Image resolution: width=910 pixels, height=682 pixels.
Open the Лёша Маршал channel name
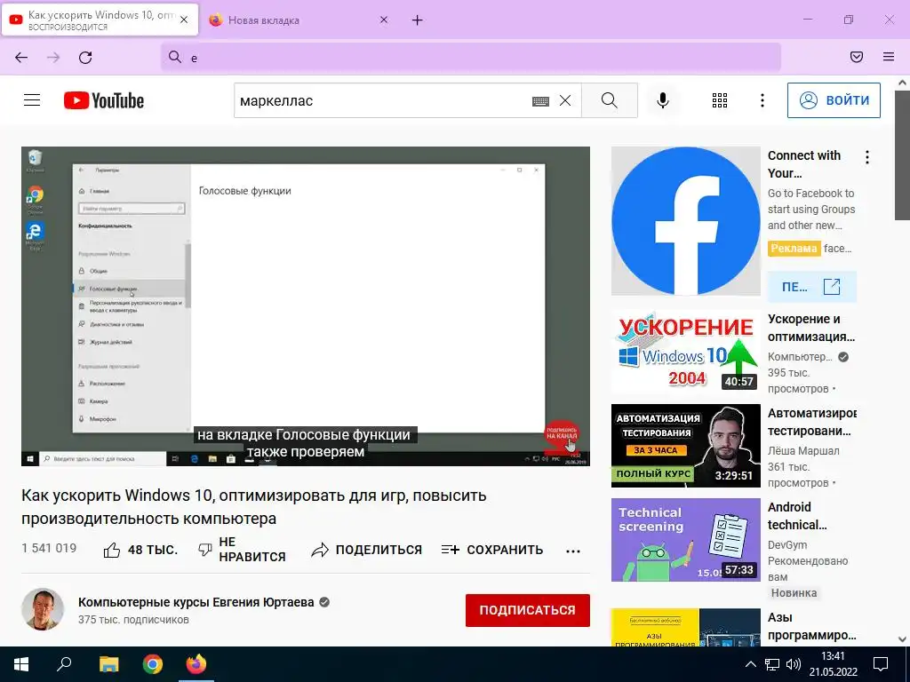click(803, 450)
